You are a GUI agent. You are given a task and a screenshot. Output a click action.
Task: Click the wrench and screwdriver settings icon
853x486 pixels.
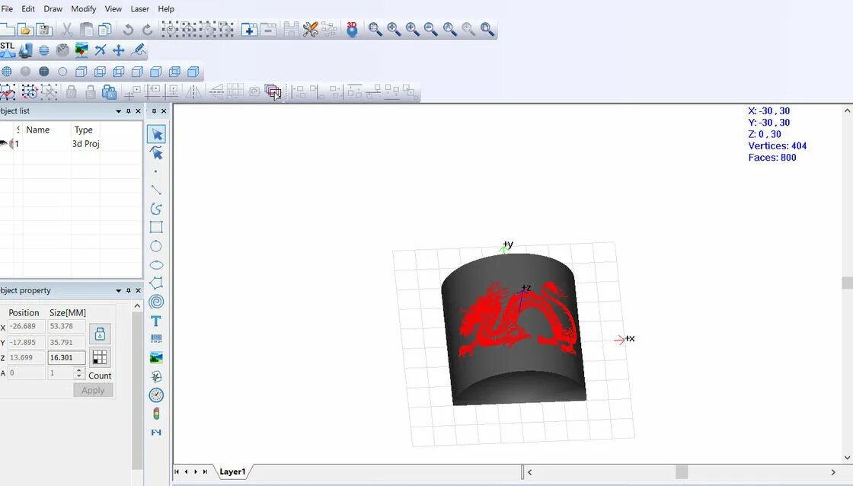(x=311, y=30)
